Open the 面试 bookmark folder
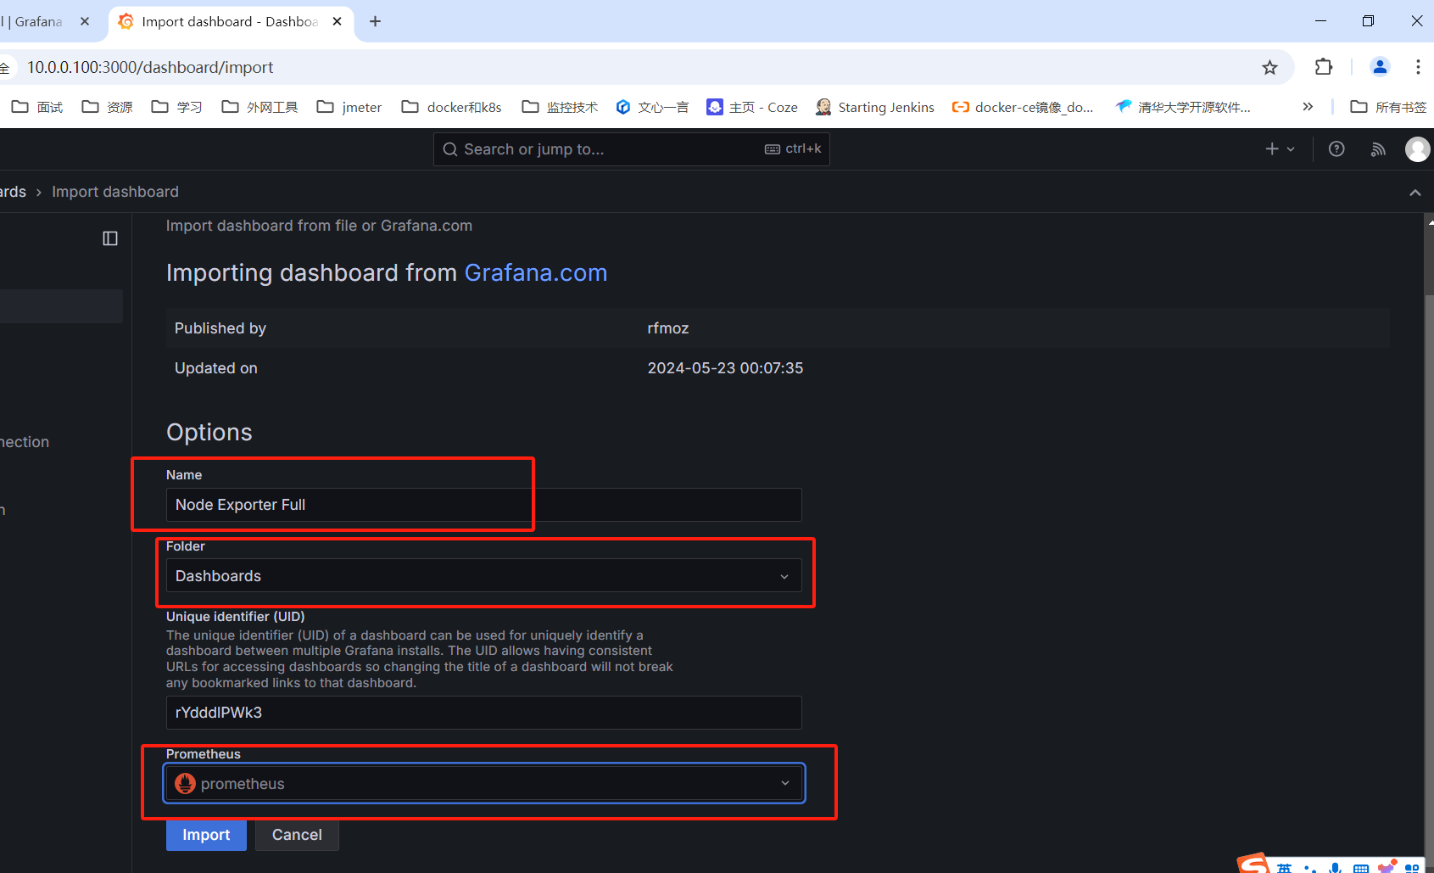1434x873 pixels. (x=38, y=107)
